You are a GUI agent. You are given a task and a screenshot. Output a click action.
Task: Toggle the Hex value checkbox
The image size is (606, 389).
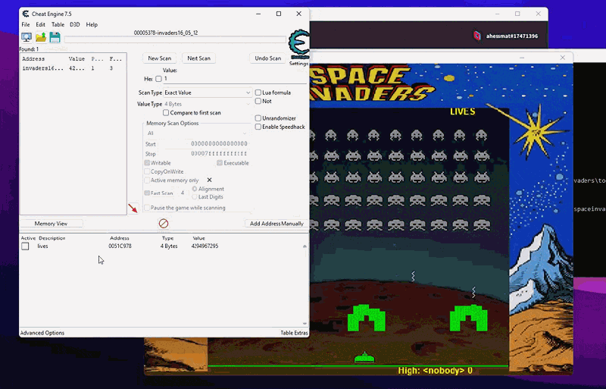158,79
